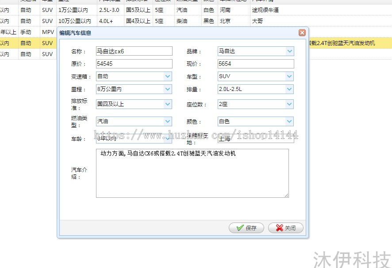
Task: Open the 燃油类型 dropdown arrow
Action: [x=168, y=121]
